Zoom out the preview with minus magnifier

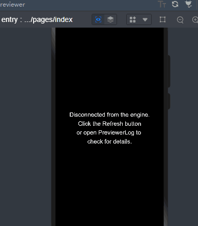tap(180, 20)
